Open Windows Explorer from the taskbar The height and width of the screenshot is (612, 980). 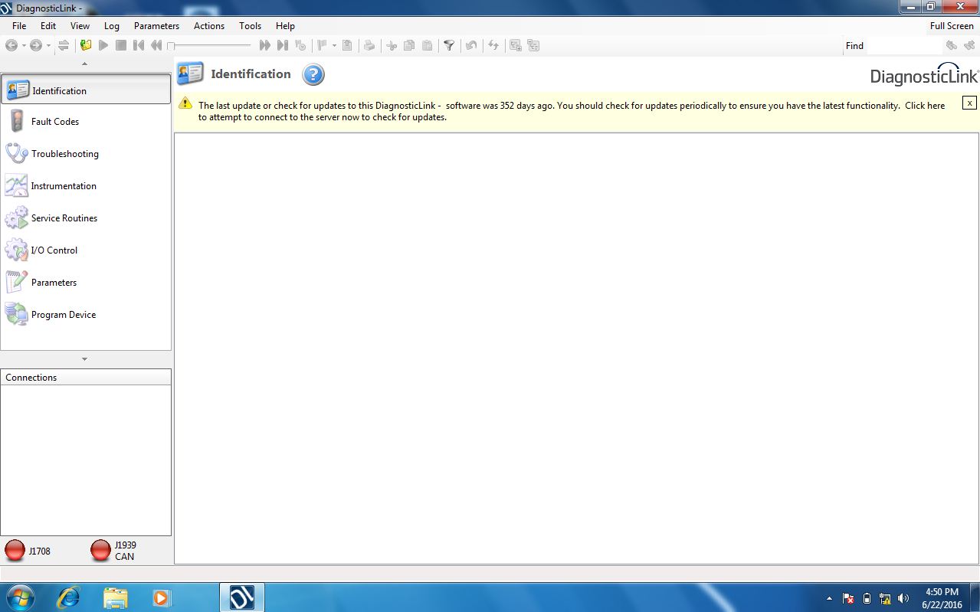tap(115, 597)
